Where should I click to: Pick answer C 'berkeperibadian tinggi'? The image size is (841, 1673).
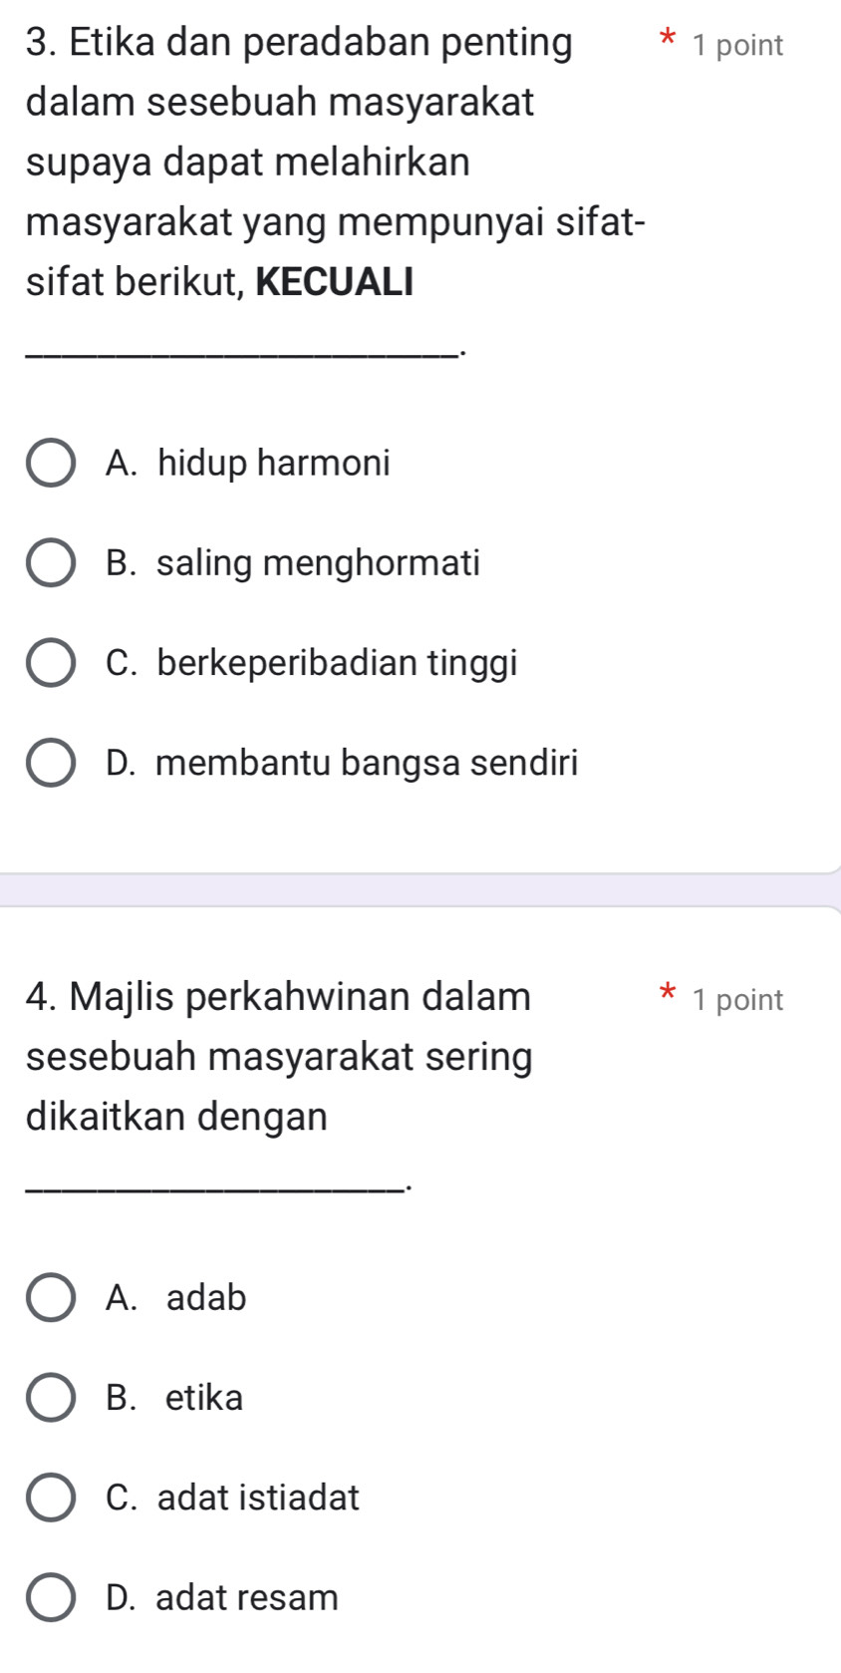[50, 663]
